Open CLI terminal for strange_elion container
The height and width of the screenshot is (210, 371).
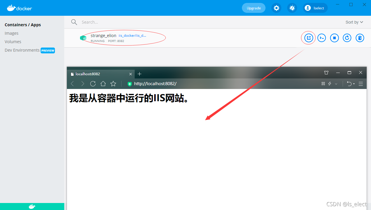tap(322, 38)
